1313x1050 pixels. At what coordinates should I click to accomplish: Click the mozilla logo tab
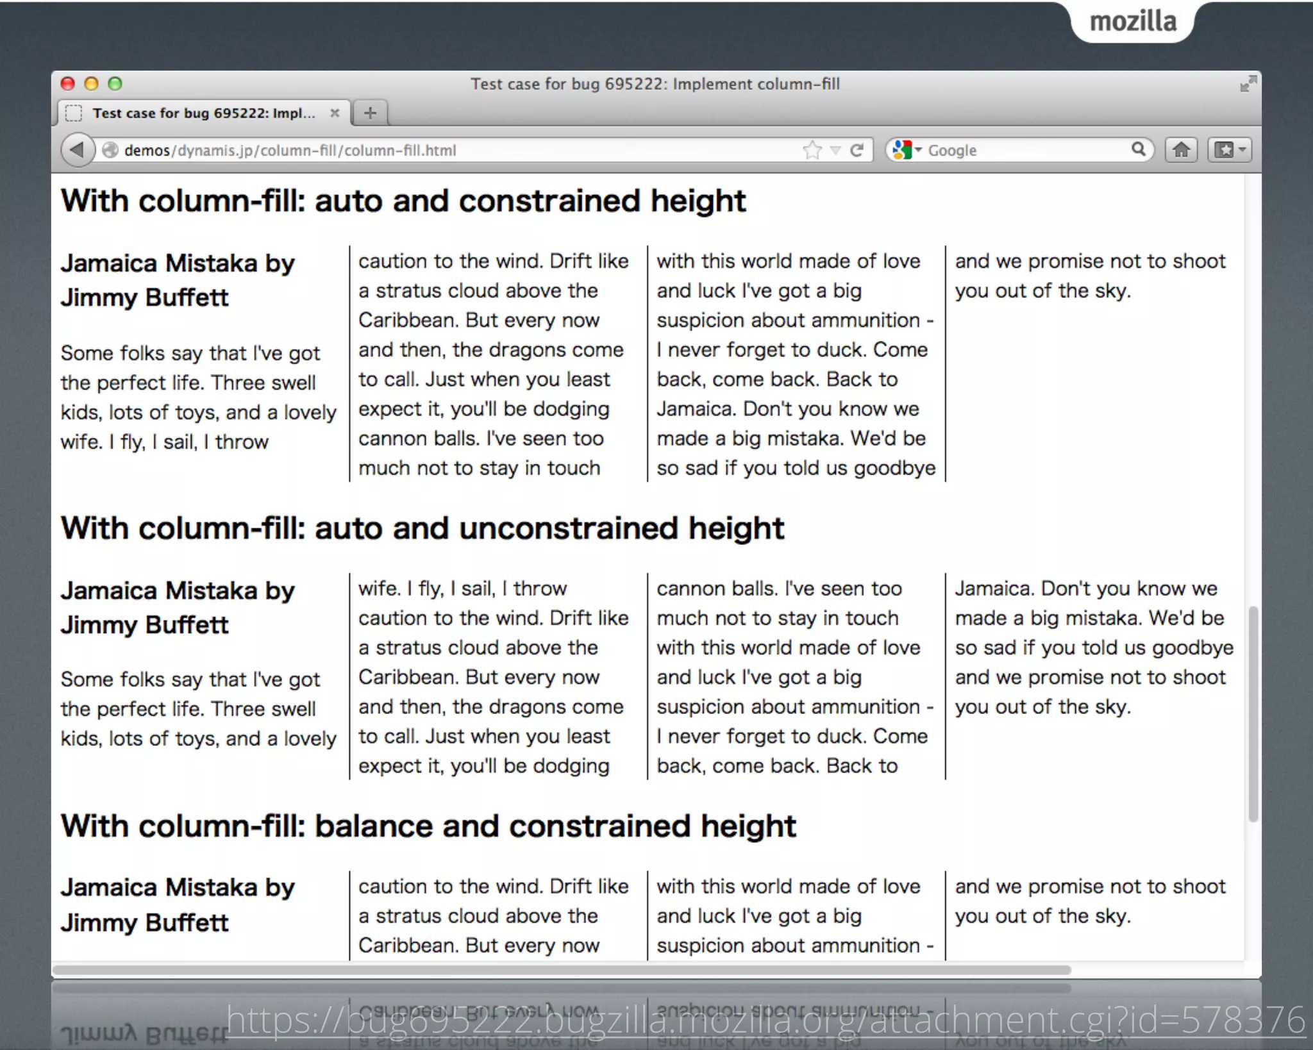pyautogui.click(x=1133, y=22)
